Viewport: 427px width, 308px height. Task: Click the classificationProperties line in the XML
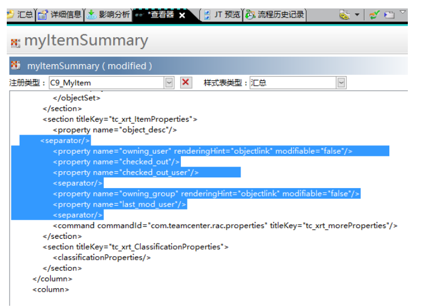[102, 257]
